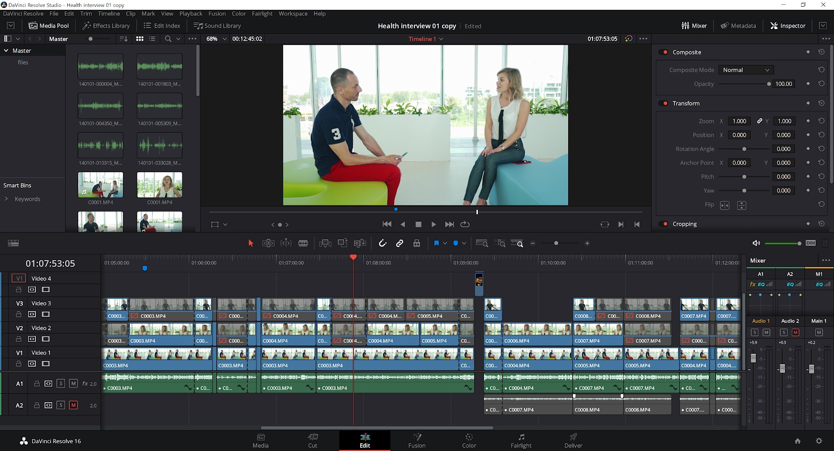This screenshot has height=451, width=834.
Task: Mute the A1 audio track
Action: (x=73, y=383)
